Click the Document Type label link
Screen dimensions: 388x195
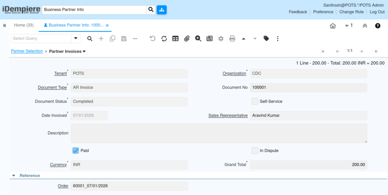point(52,87)
